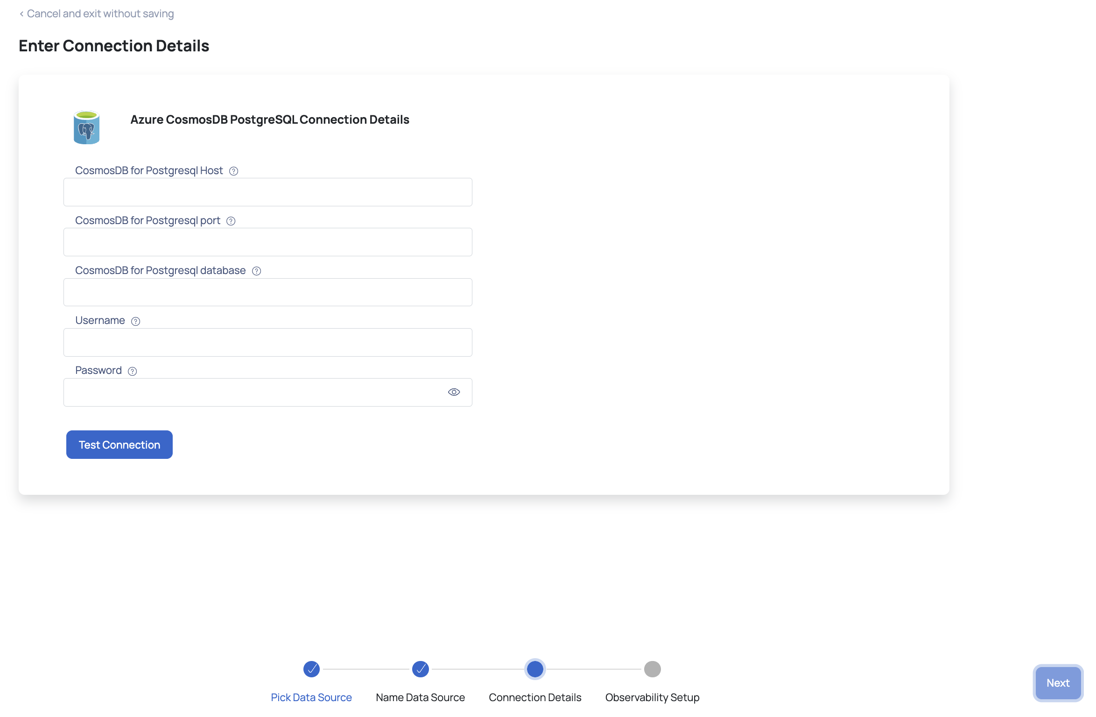This screenshot has height=717, width=1096.
Task: Click the port field help icon
Action: 231,221
